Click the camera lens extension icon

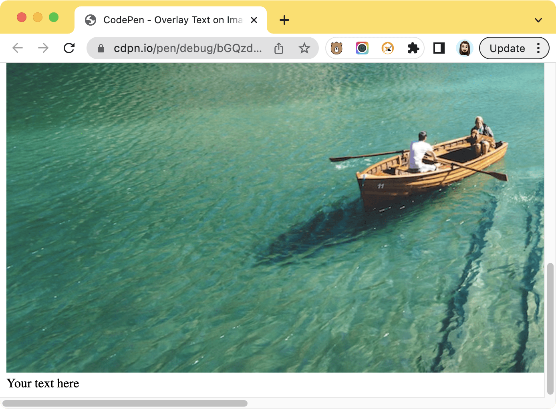point(362,48)
